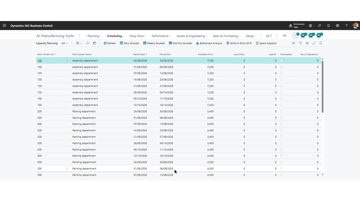The image size is (360, 202).
Task: Open the header search magnifier
Action: tap(319, 26)
